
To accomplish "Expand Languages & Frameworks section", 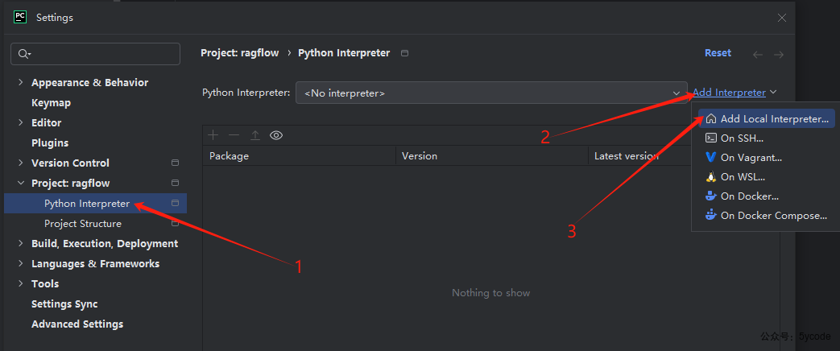I will click(x=20, y=263).
